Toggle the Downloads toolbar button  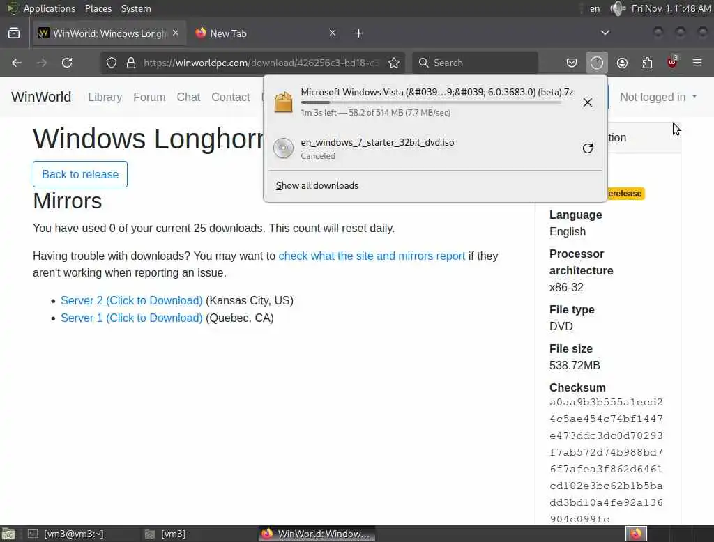click(597, 63)
